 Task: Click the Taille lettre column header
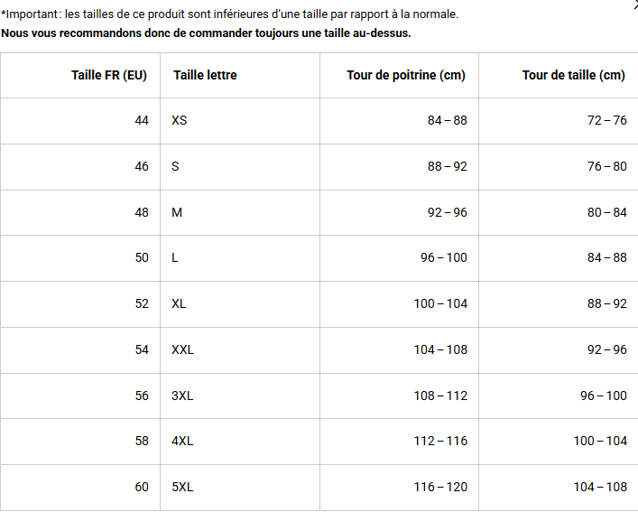pyautogui.click(x=240, y=75)
